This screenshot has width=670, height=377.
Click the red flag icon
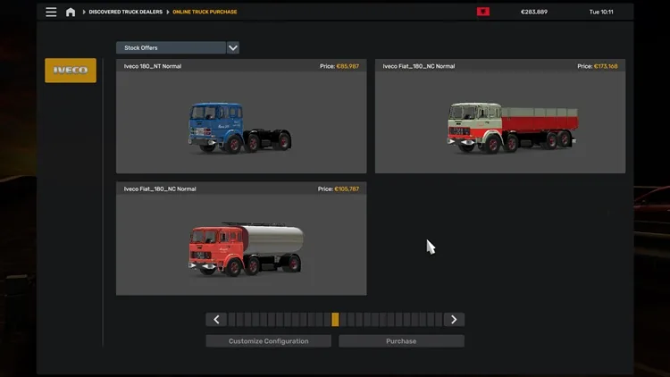click(x=483, y=12)
